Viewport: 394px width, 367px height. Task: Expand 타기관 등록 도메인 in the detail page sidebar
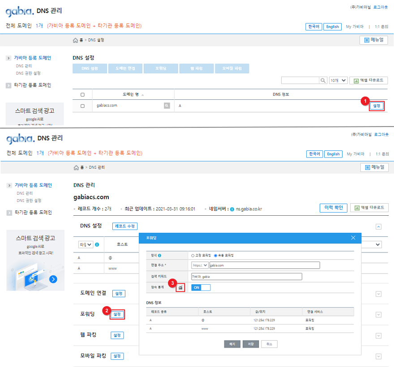pyautogui.click(x=9, y=213)
